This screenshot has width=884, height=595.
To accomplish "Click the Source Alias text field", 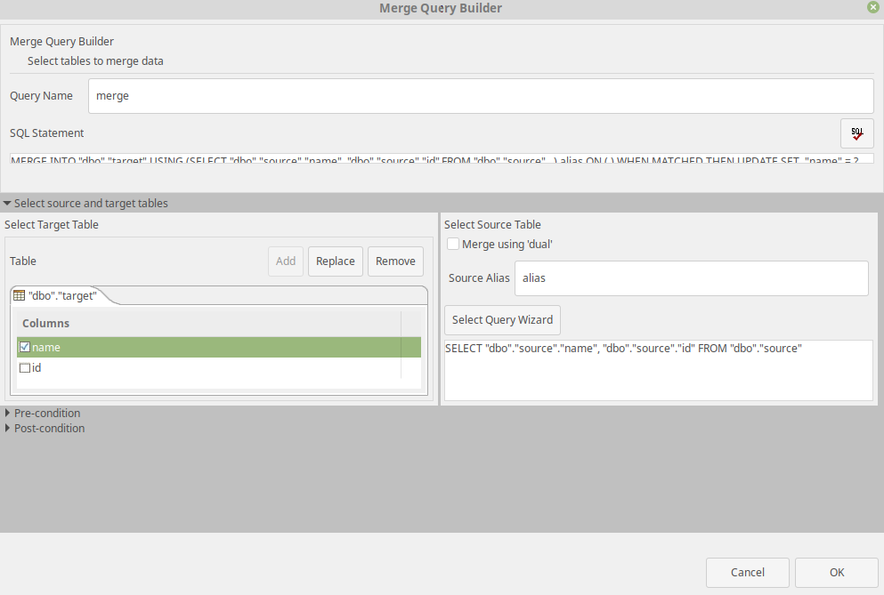I will [691, 278].
